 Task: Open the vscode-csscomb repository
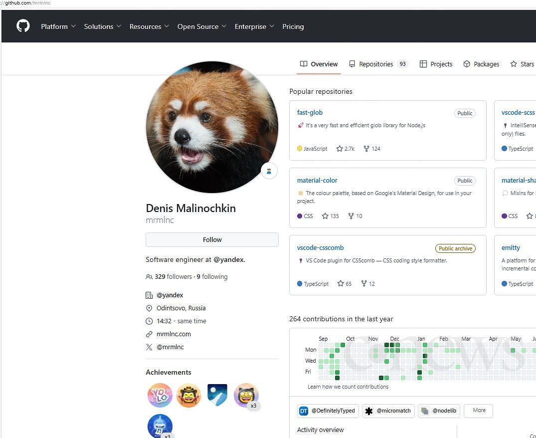click(320, 247)
